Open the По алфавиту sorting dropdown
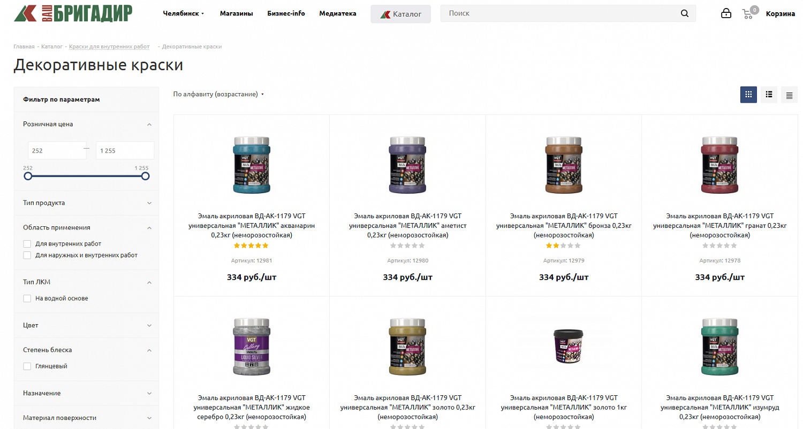 pyautogui.click(x=218, y=94)
